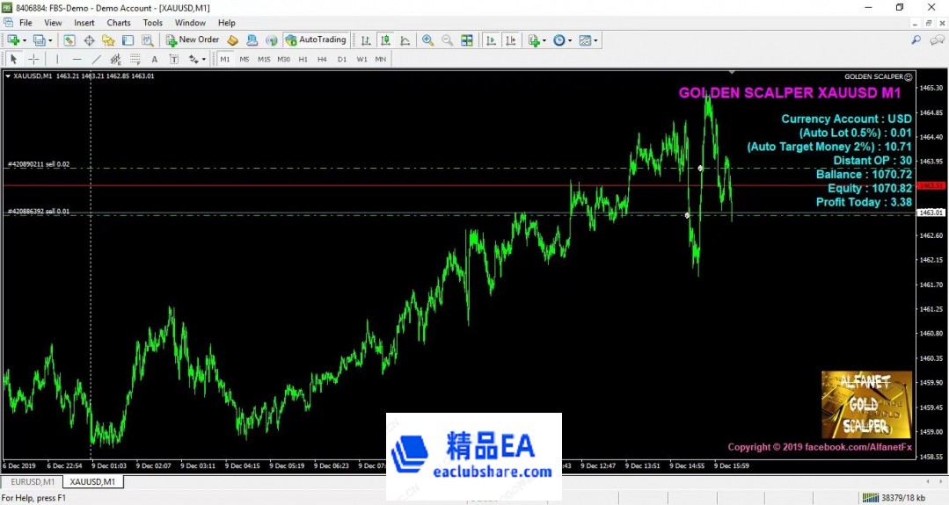Open the Data Window crosshair icon
949x505 pixels.
(x=89, y=40)
